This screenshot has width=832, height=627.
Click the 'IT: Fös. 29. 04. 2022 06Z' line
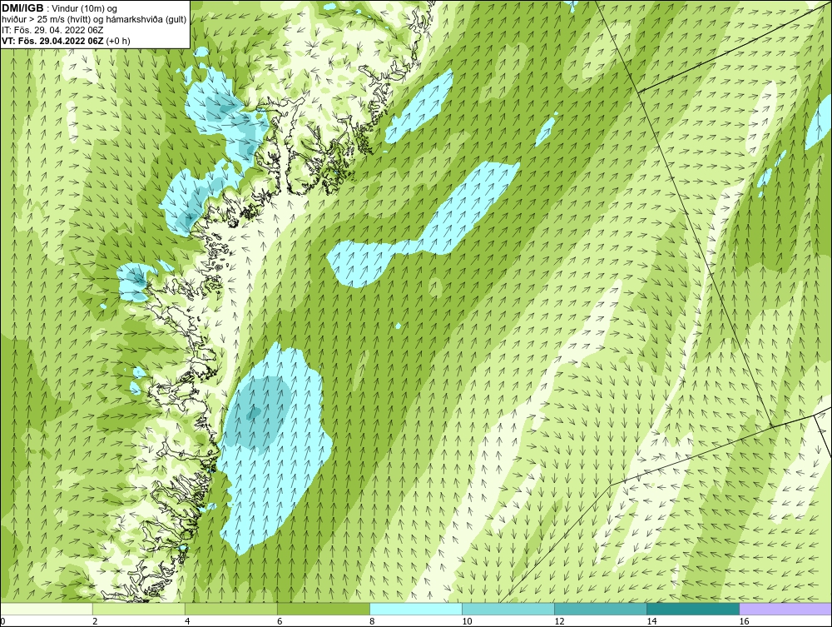[x=52, y=30]
